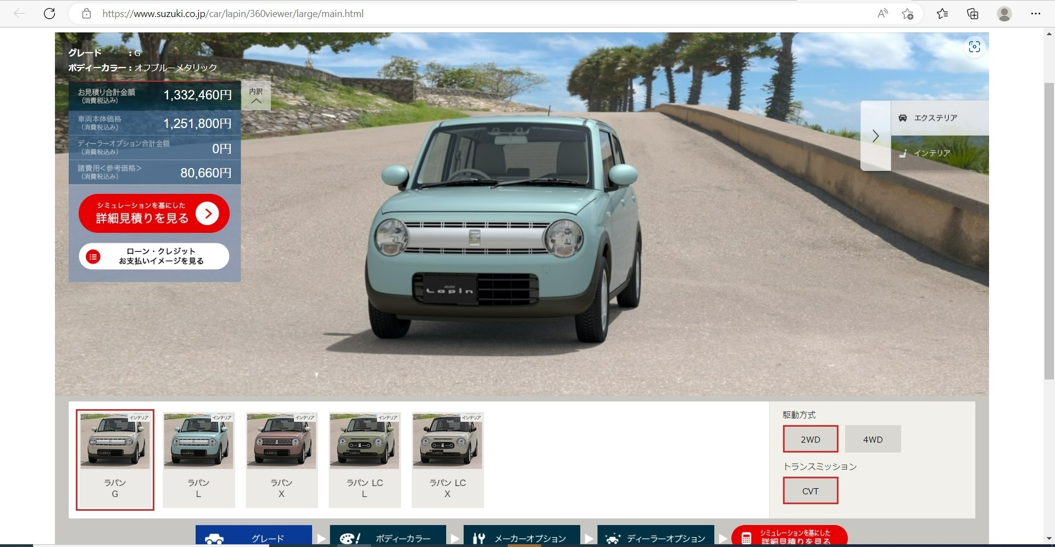Open インテリア tag on ラパン X card
The image size is (1055, 547).
pos(305,417)
